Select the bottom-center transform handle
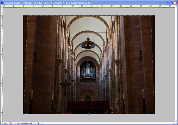Viewport: 178px width, 125px height. [x=89, y=114]
